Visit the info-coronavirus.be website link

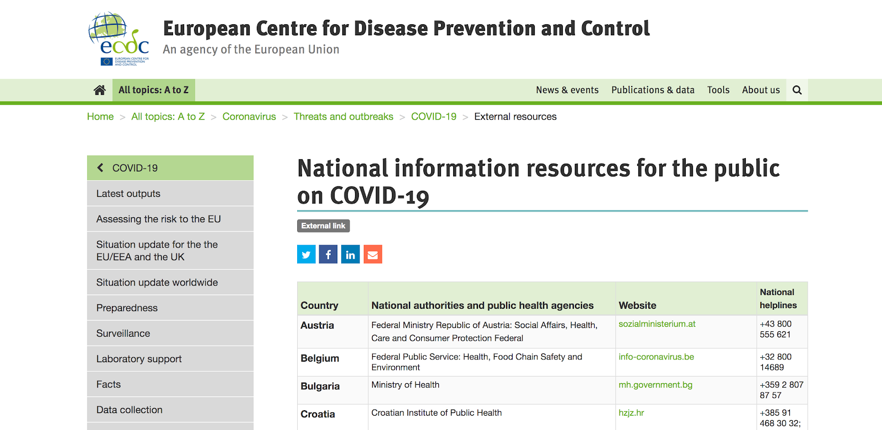(x=656, y=357)
